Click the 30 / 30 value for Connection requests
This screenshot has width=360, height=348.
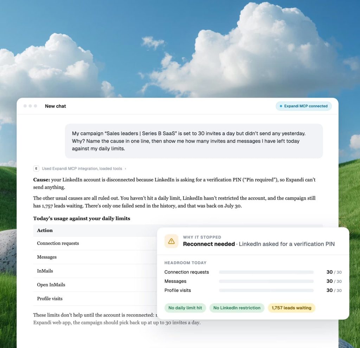coord(334,272)
